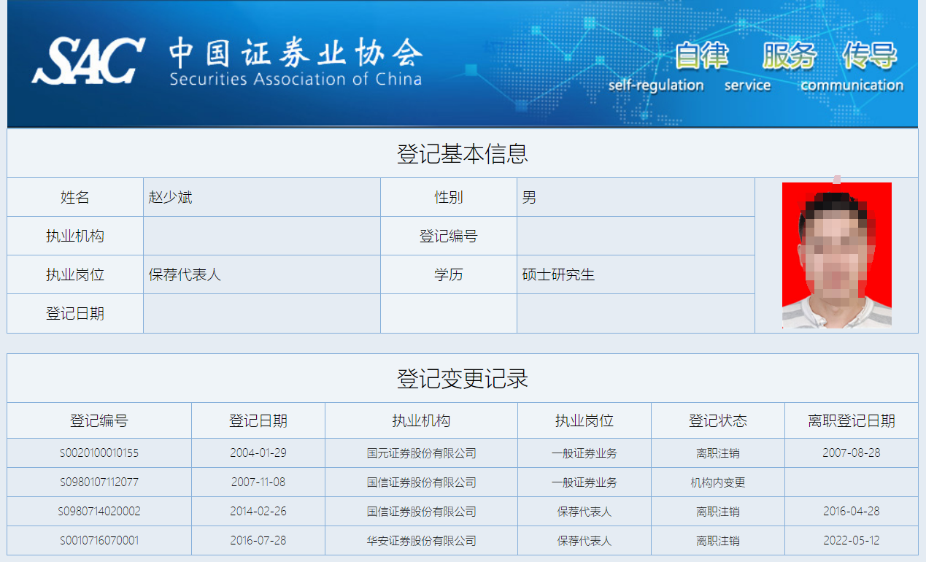926x562 pixels.
Task: Click registration number S0980714020002
Action: tap(99, 511)
